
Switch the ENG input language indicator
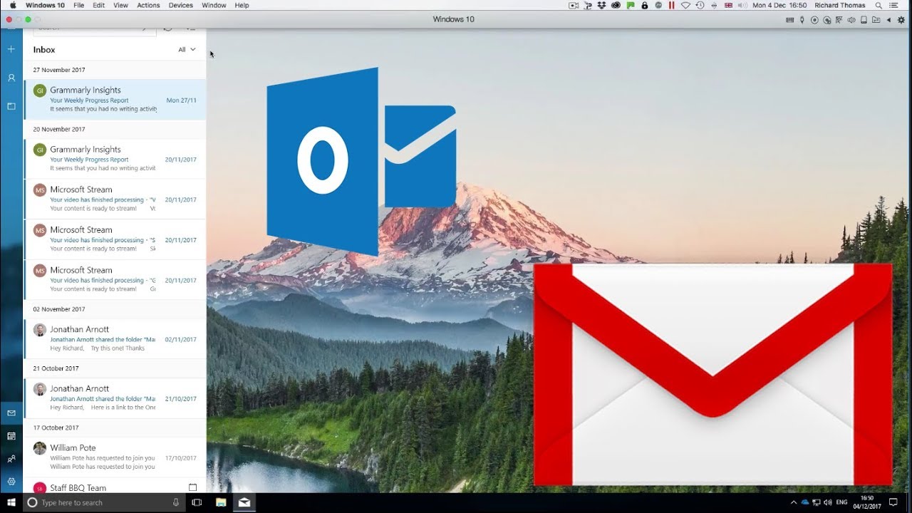point(842,502)
